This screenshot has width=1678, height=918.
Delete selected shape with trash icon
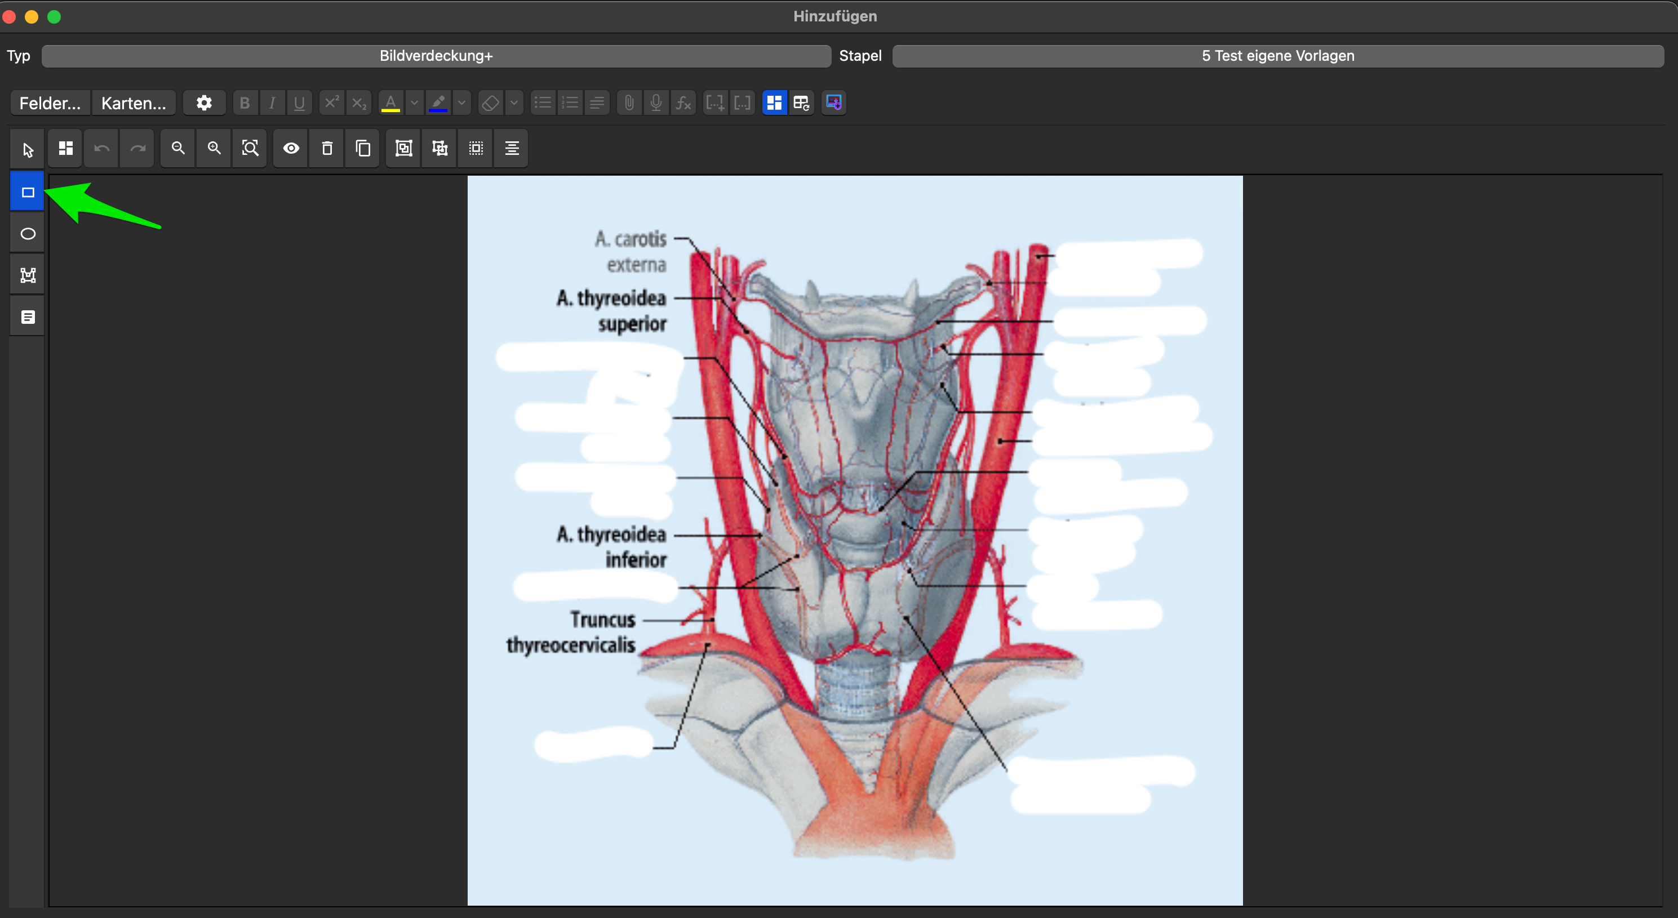pyautogui.click(x=327, y=149)
